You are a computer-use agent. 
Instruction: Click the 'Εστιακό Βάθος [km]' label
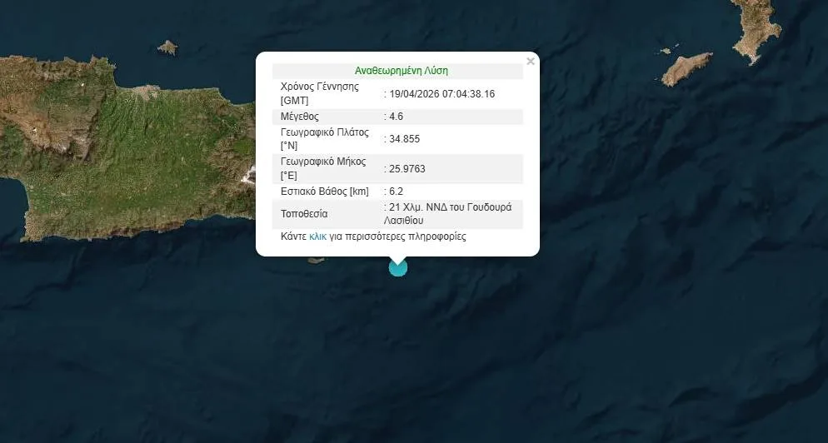(x=324, y=192)
